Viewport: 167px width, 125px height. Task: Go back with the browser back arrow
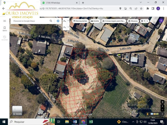click(x=3, y=8)
